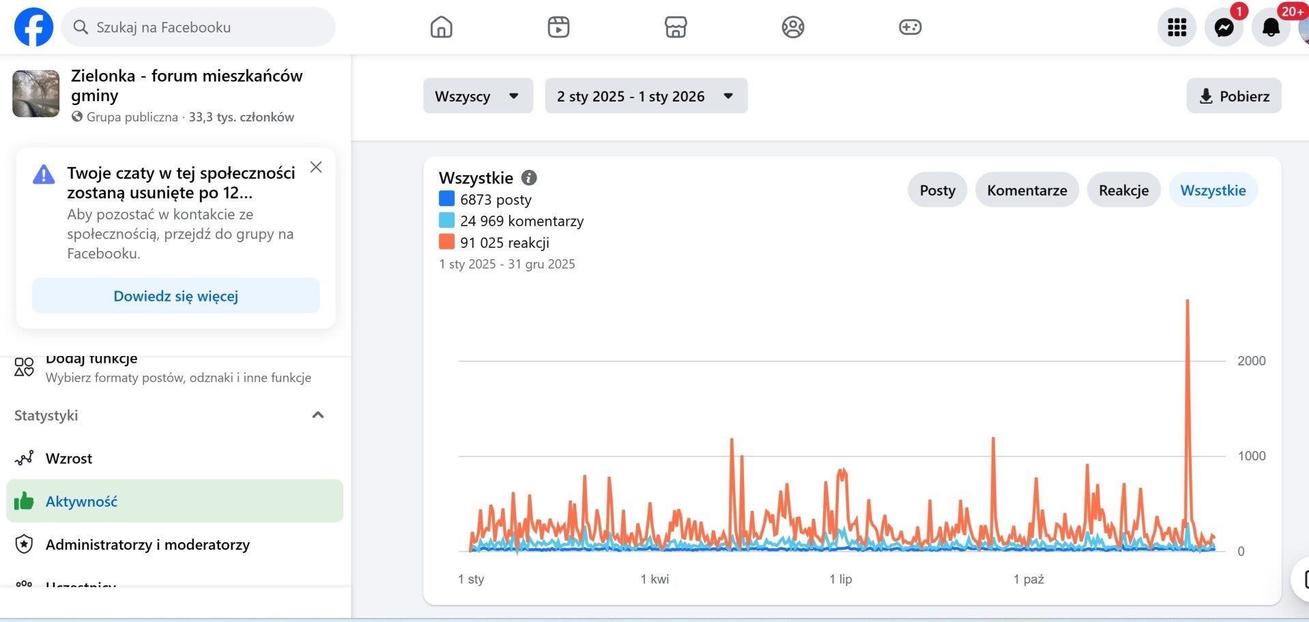Click Dowiedz się więcej button

[175, 296]
